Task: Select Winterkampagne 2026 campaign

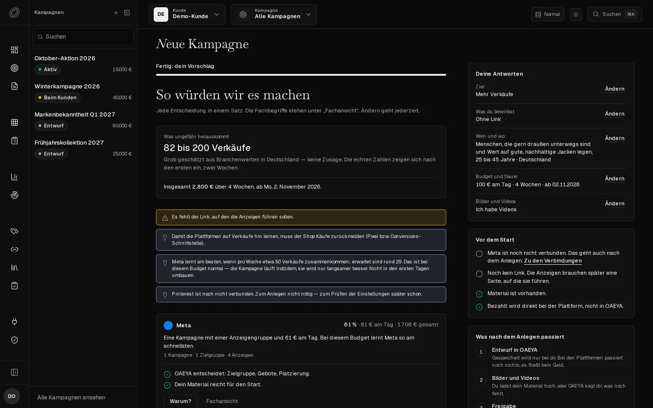Action: pyautogui.click(x=83, y=92)
